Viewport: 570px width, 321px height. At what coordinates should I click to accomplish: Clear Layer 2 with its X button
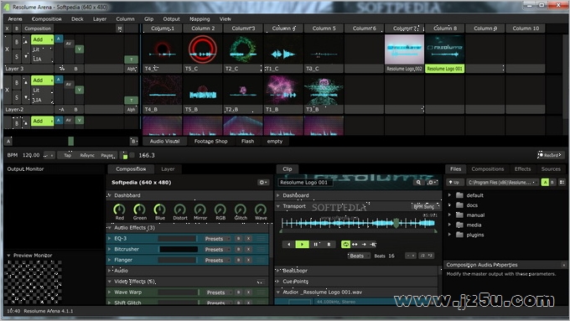click(8, 90)
